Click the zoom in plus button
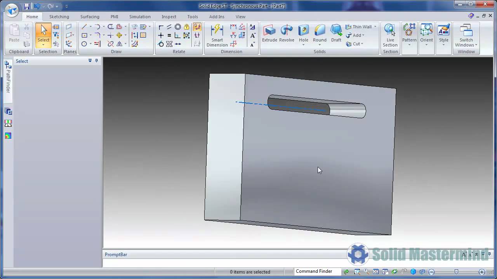 click(482, 272)
